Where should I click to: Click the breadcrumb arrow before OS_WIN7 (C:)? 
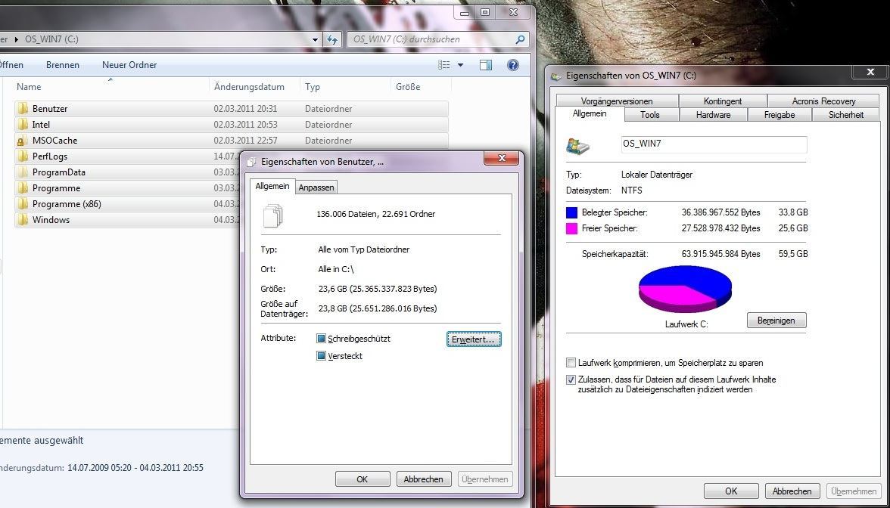17,39
